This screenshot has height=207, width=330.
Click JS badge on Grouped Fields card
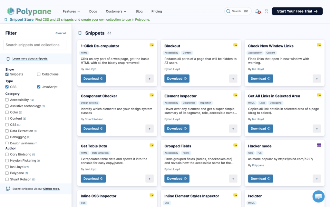tap(235, 145)
